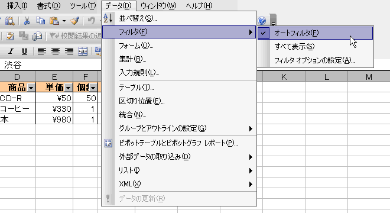This screenshot has height=213, width=390.
Task: Click the Copy icon in toolbar
Action: point(40,21)
